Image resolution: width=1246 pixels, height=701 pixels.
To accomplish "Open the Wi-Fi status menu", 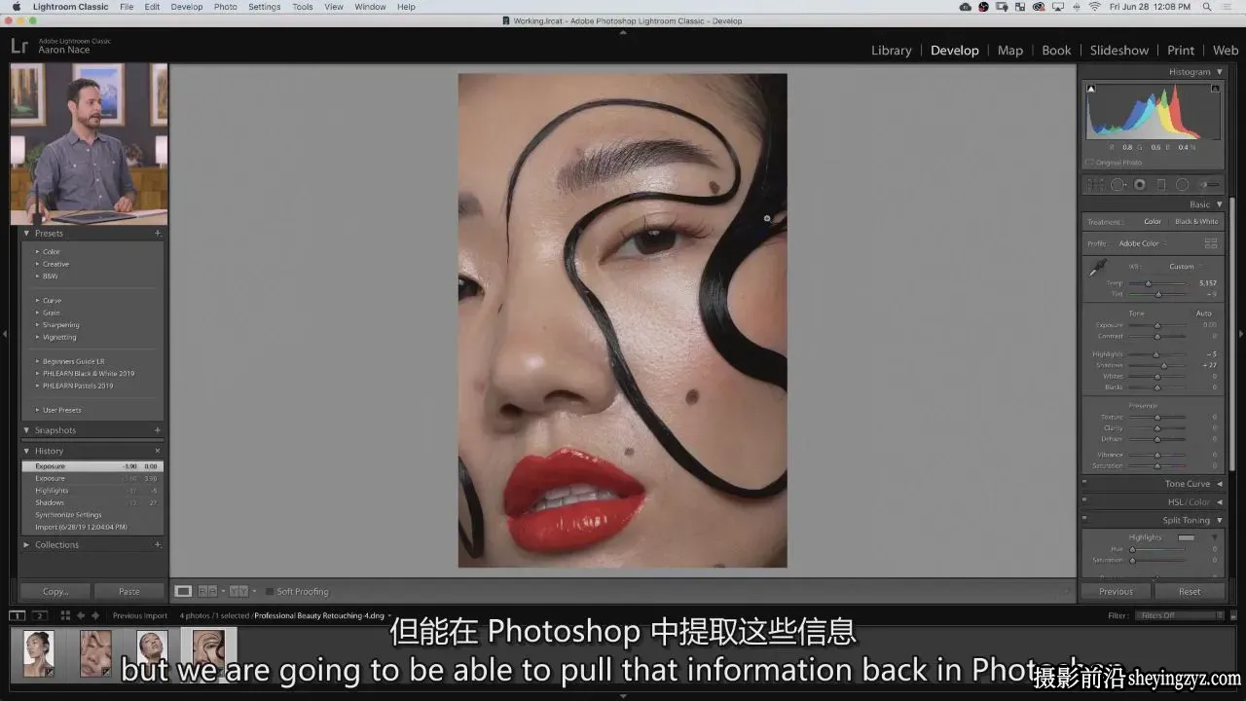I will [x=1094, y=7].
